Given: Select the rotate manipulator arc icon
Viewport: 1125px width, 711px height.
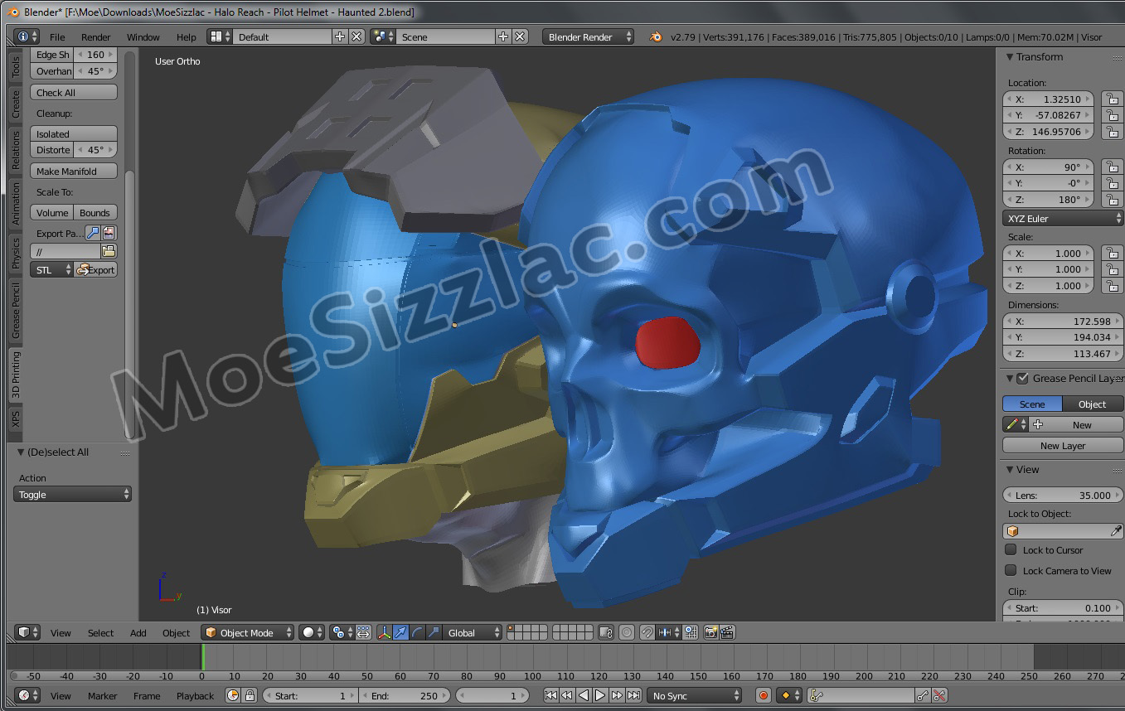Looking at the screenshot, I should pyautogui.click(x=417, y=632).
